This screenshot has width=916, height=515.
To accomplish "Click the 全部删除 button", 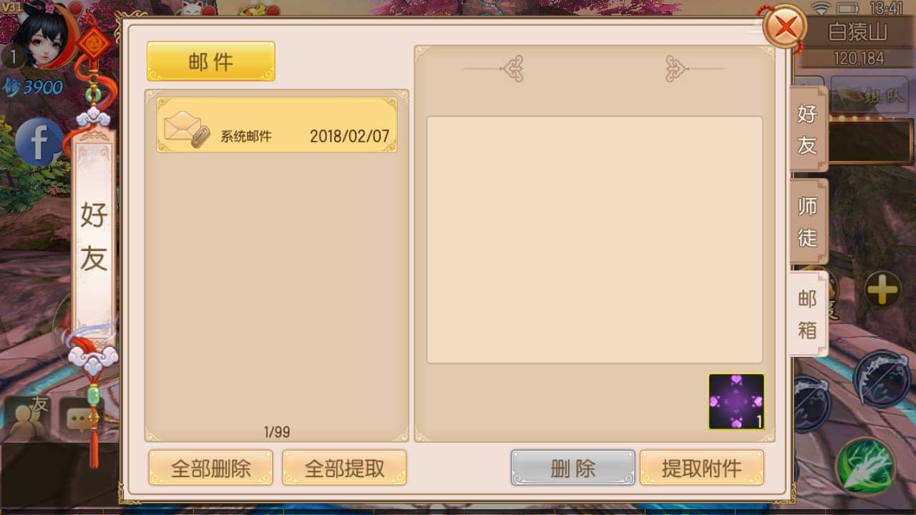I will coord(210,469).
